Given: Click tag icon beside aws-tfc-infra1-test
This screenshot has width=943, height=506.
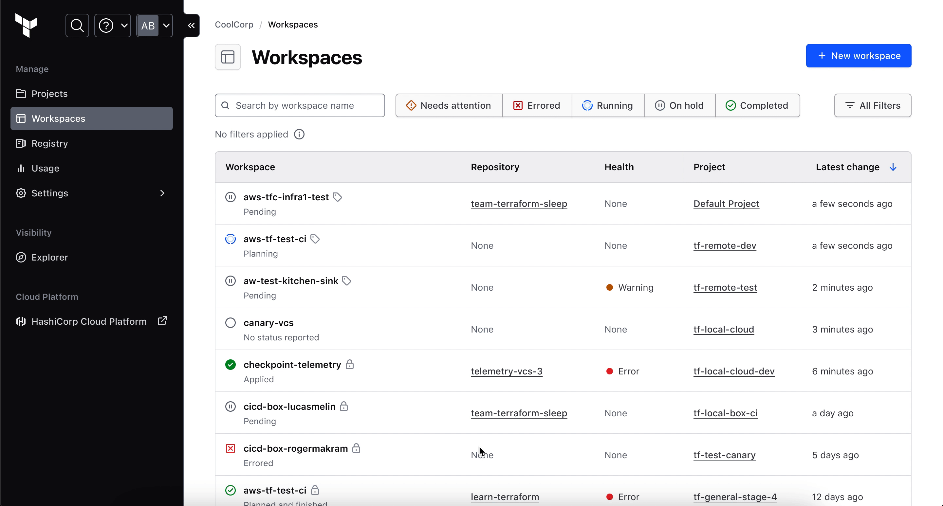Looking at the screenshot, I should 337,197.
